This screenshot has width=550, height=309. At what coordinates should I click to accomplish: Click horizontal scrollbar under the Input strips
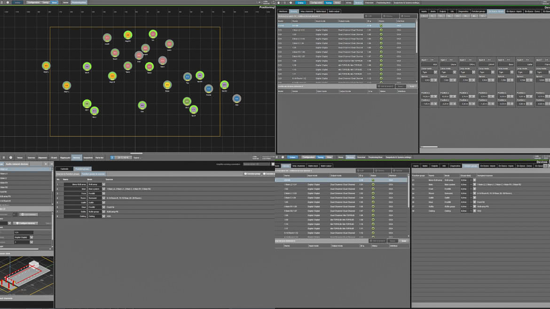click(429, 147)
